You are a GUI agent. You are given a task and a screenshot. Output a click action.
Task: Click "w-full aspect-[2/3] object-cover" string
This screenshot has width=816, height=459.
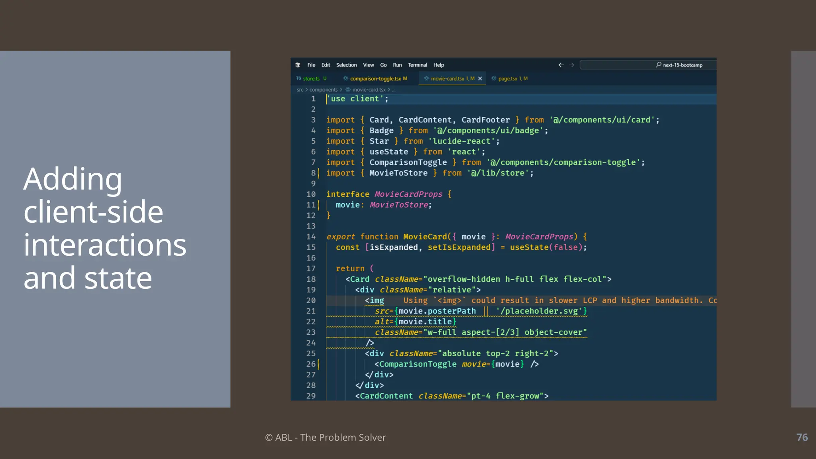coord(505,332)
